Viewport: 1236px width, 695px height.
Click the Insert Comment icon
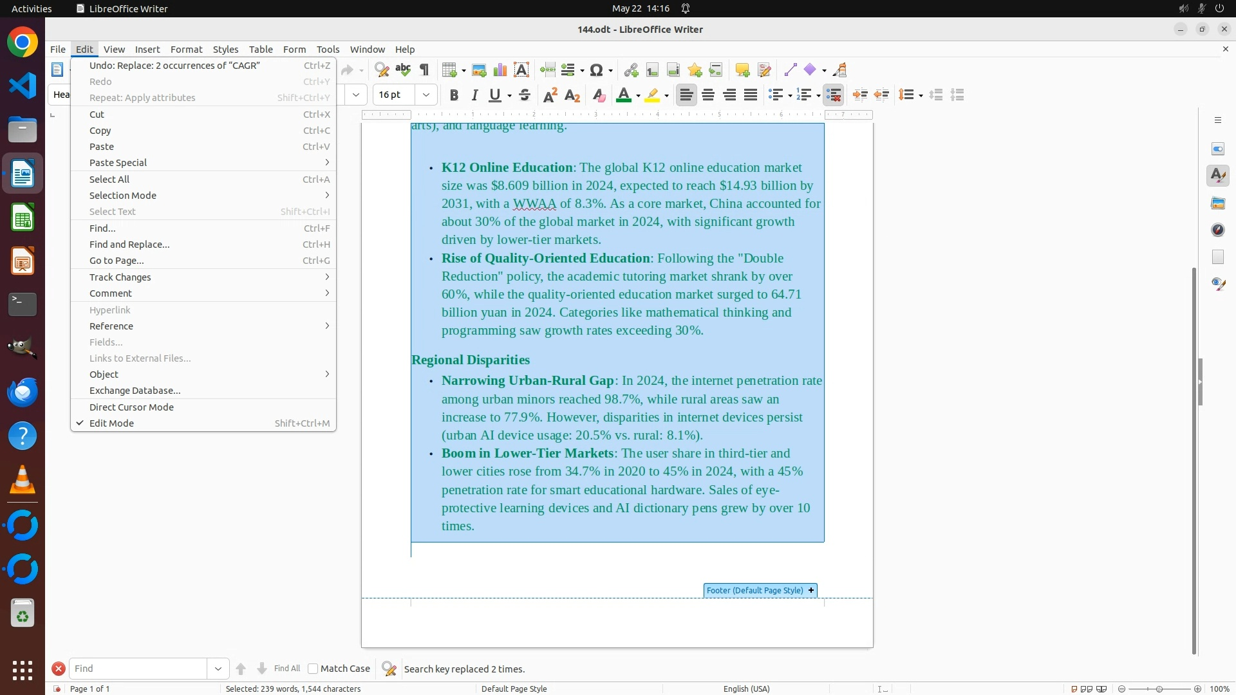[742, 70]
